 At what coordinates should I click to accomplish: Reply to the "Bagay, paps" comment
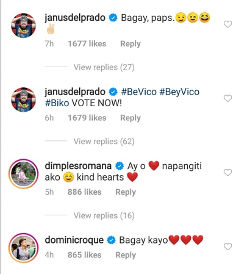coord(131,44)
